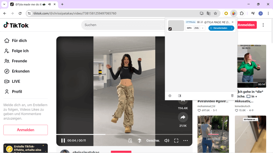Click the address bar URL

pos(75,13)
